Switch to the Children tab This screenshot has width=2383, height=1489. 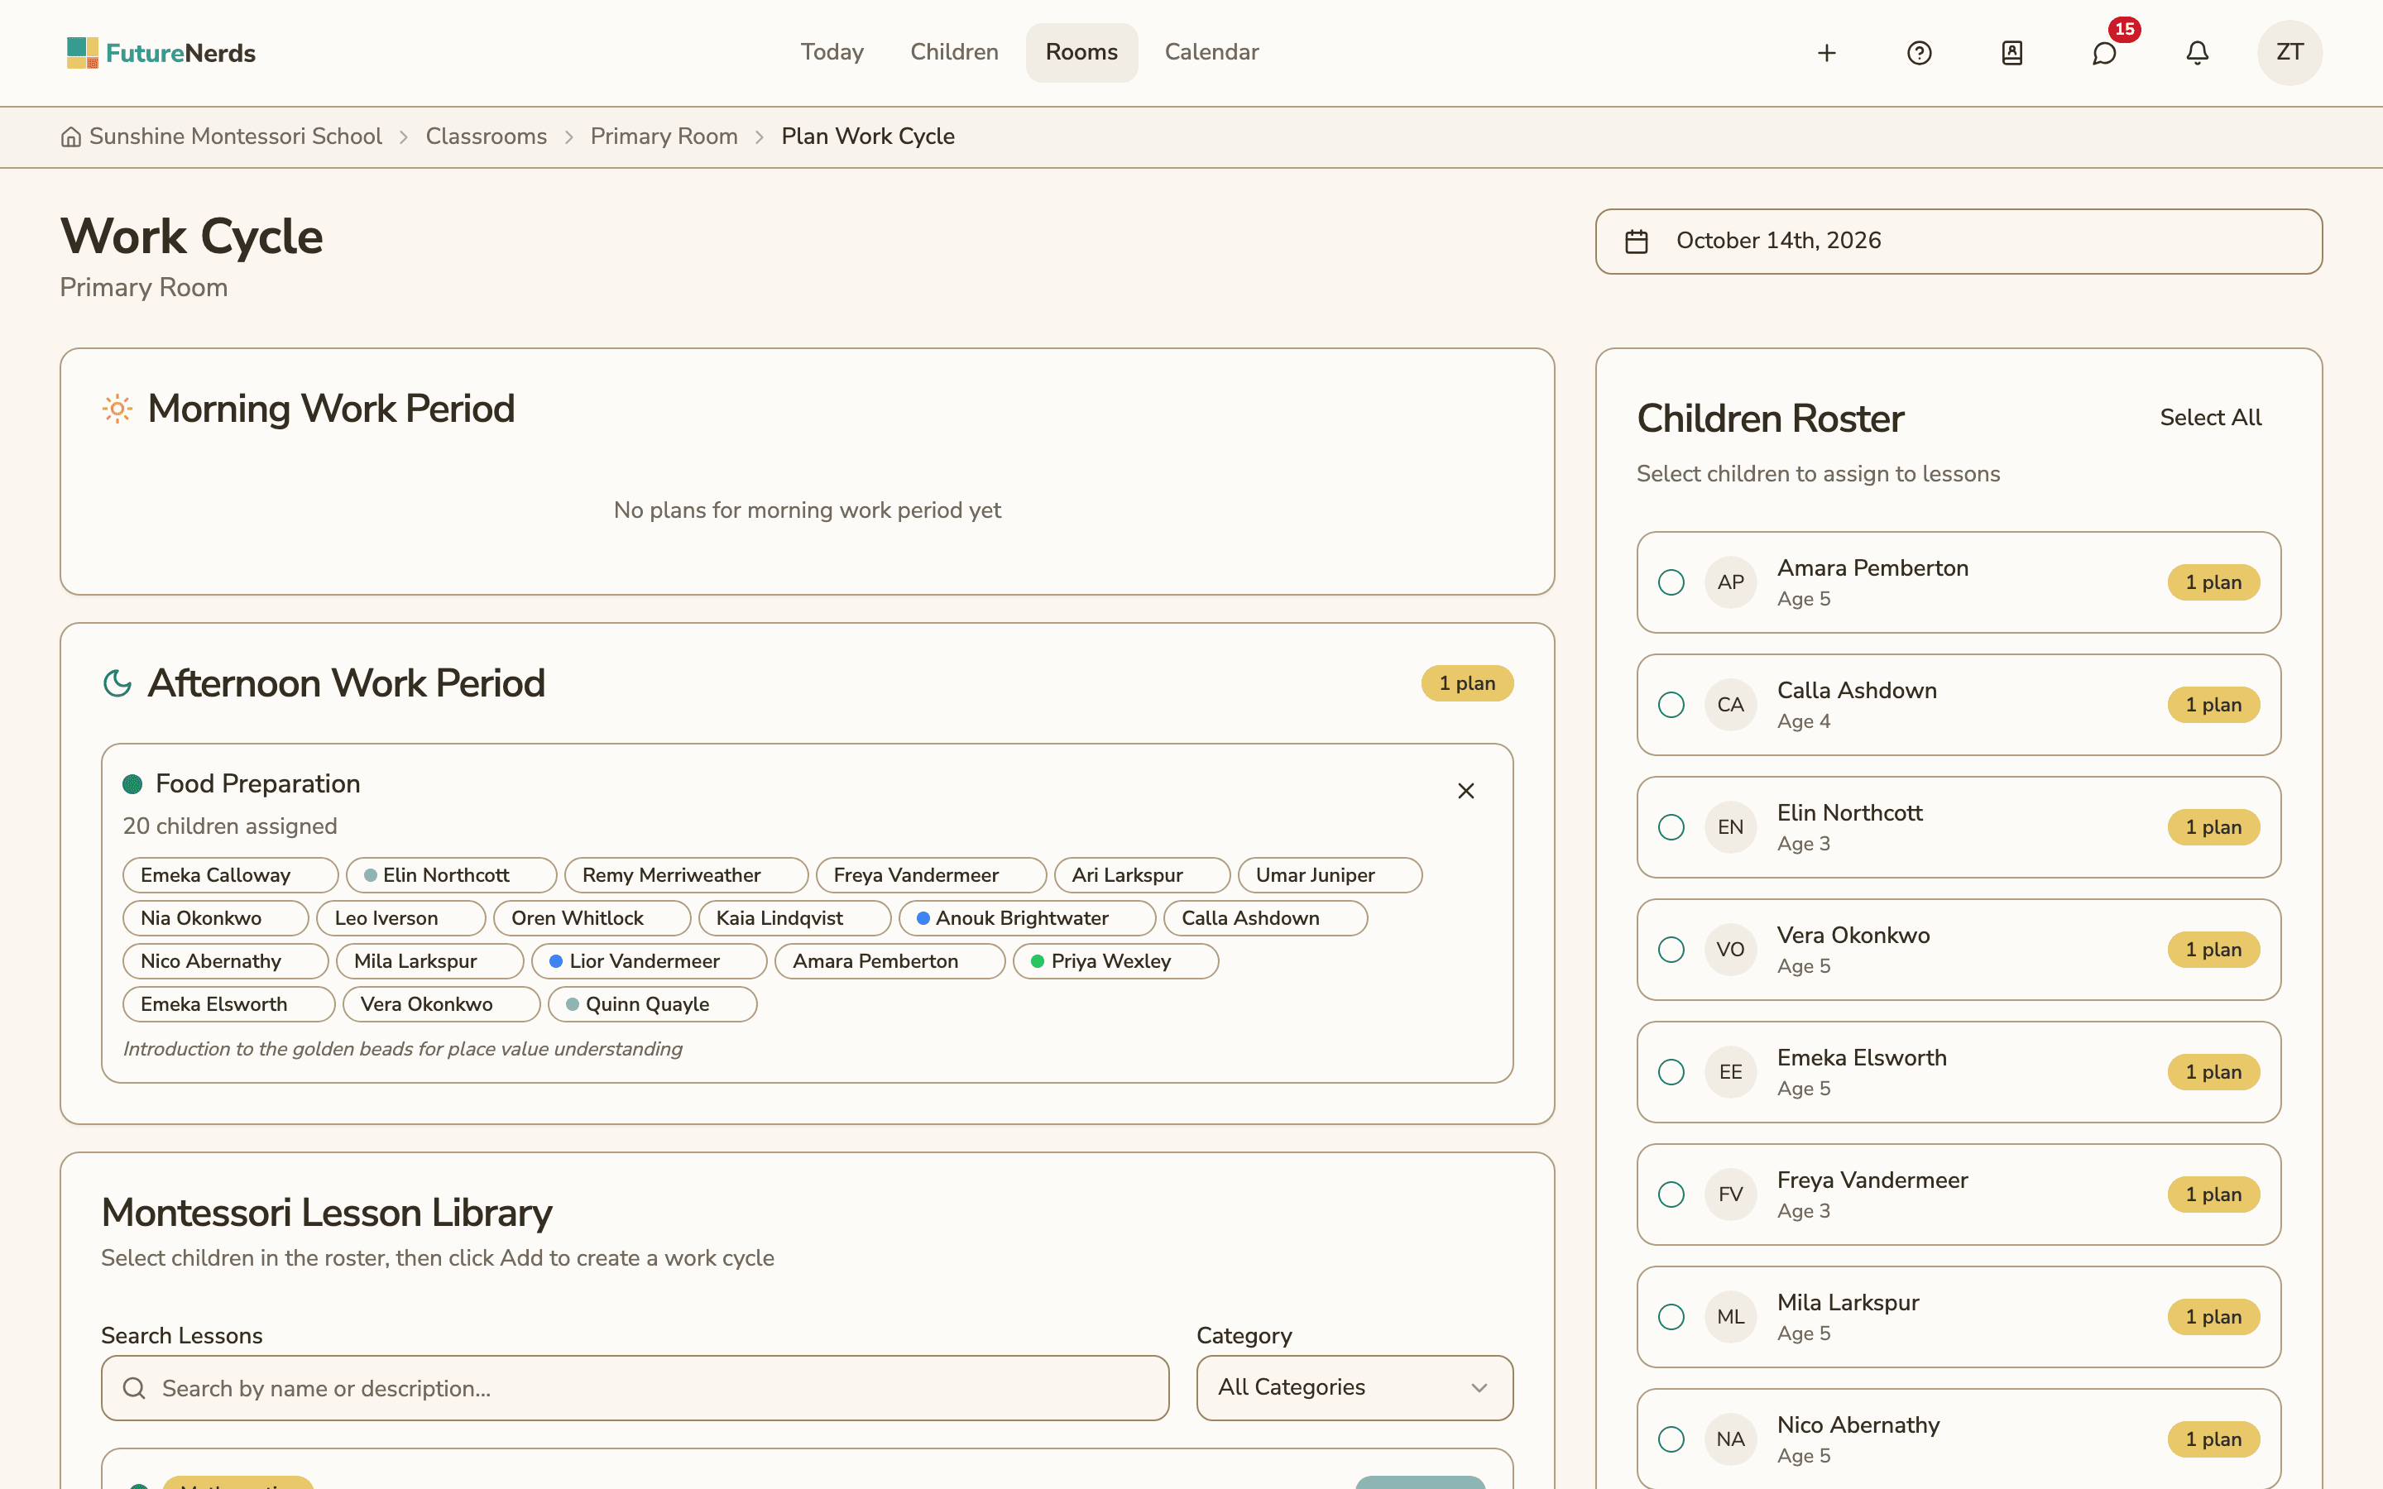coord(954,52)
